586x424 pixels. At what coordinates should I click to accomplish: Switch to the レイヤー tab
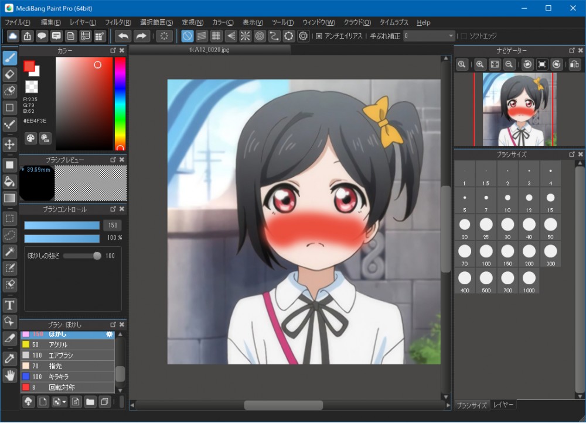point(503,405)
